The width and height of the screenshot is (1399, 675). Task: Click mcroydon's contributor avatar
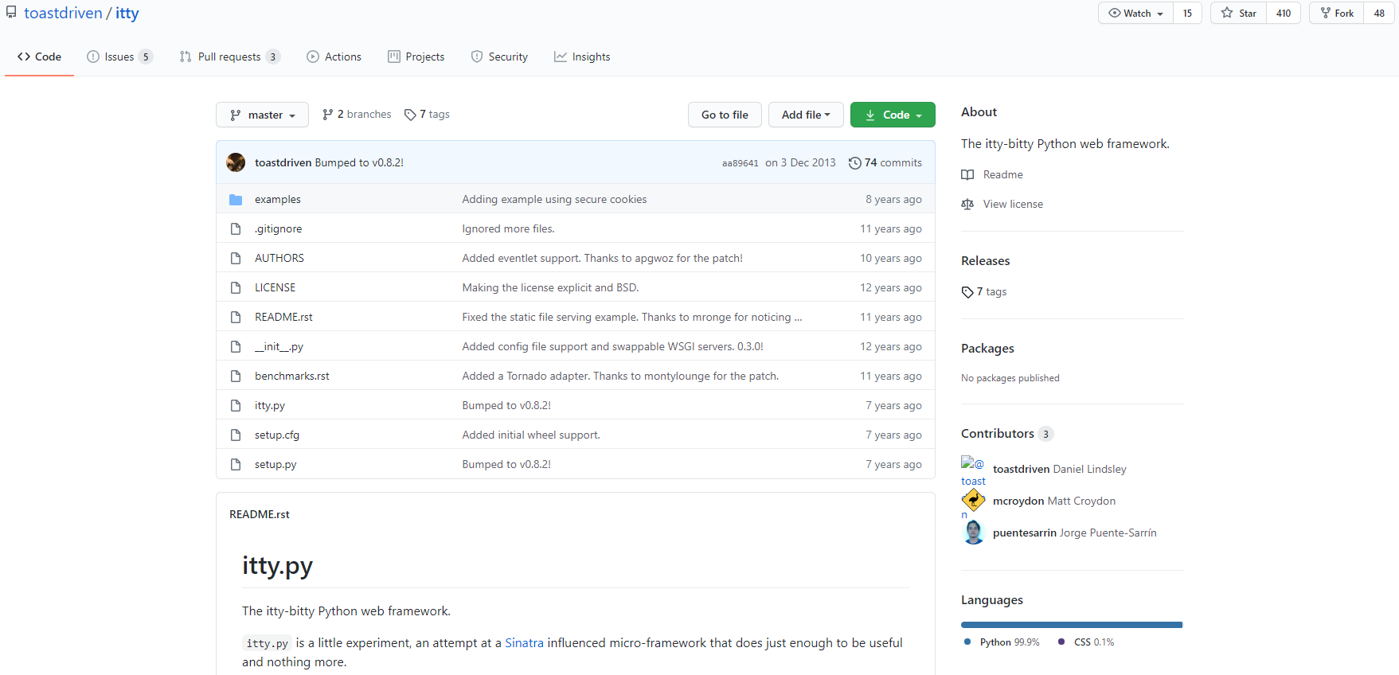pyautogui.click(x=974, y=501)
